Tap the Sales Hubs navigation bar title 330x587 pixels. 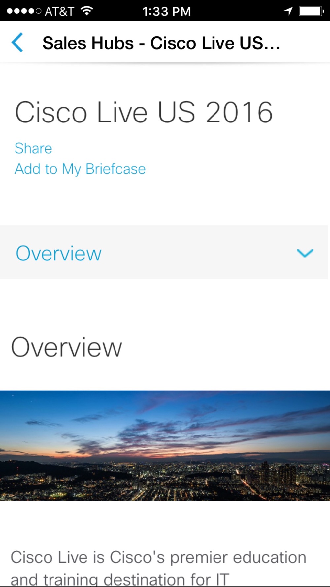tap(161, 43)
